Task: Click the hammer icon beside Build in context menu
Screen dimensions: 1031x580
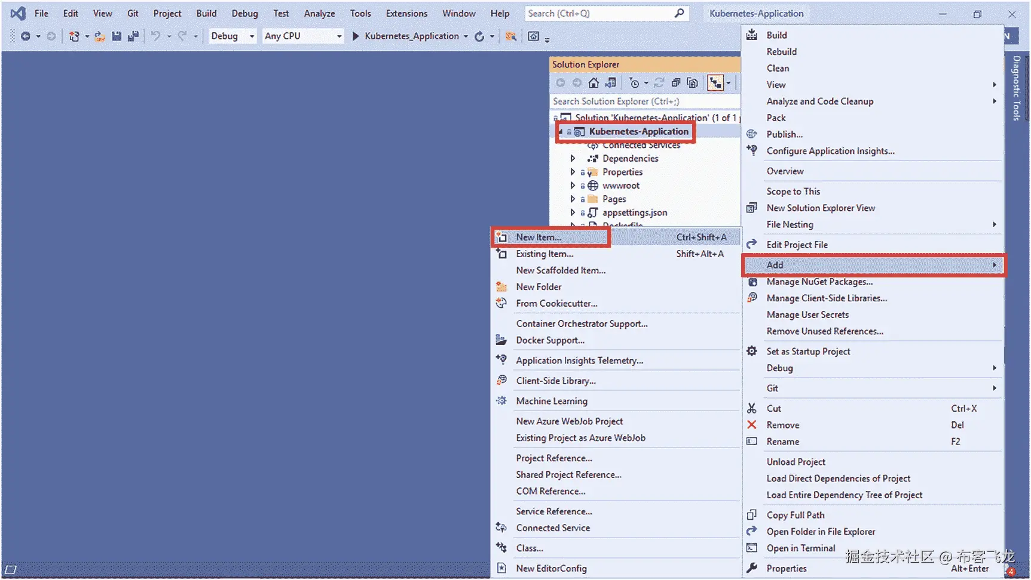Action: pos(752,35)
